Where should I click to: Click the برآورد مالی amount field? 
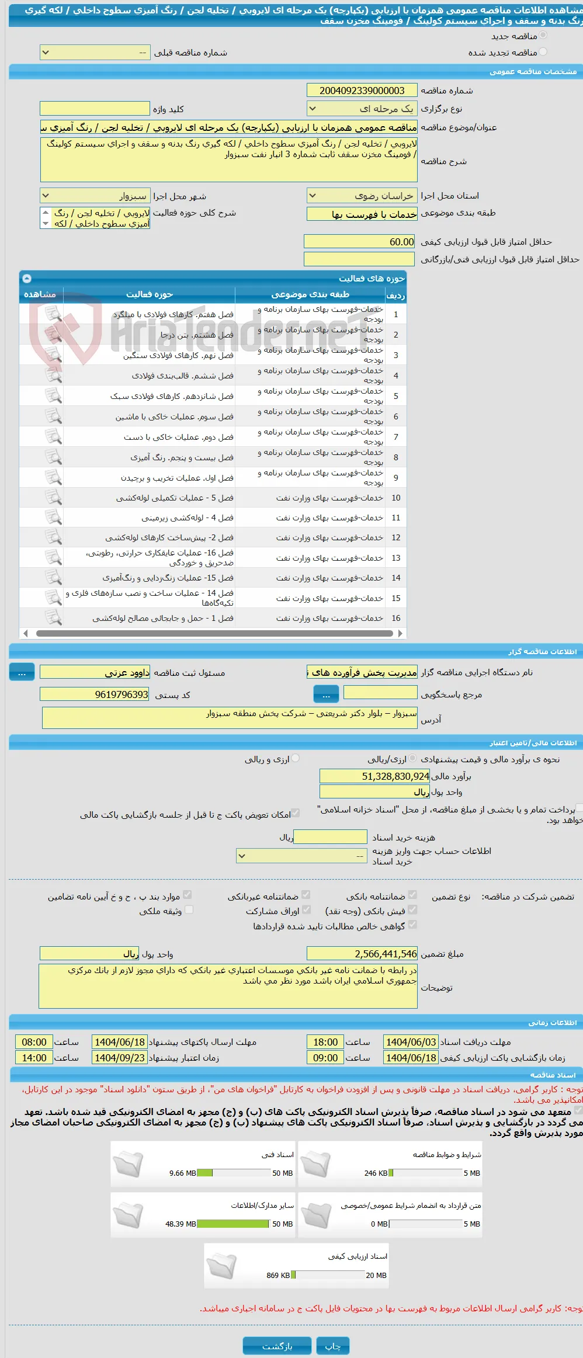coord(374,776)
